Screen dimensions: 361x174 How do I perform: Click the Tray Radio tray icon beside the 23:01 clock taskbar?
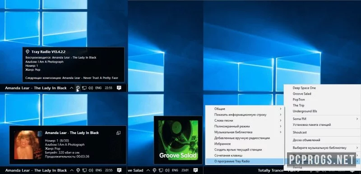click(x=154, y=170)
